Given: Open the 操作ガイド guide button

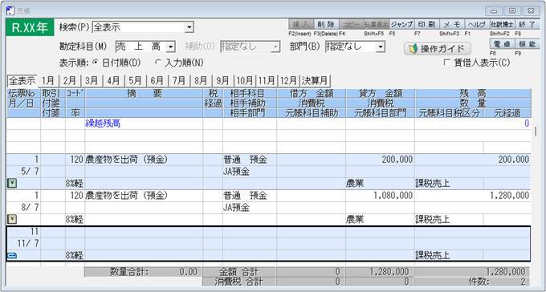Looking at the screenshot, I should [438, 48].
